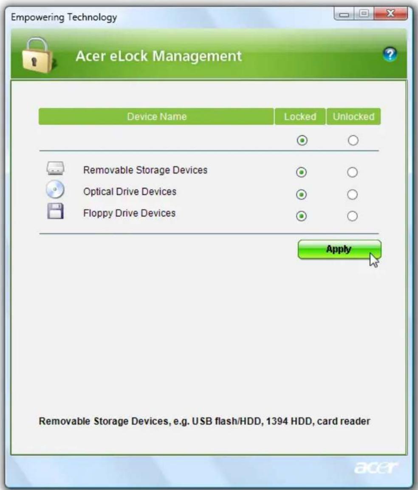Select Unlocked for all devices

click(x=353, y=140)
